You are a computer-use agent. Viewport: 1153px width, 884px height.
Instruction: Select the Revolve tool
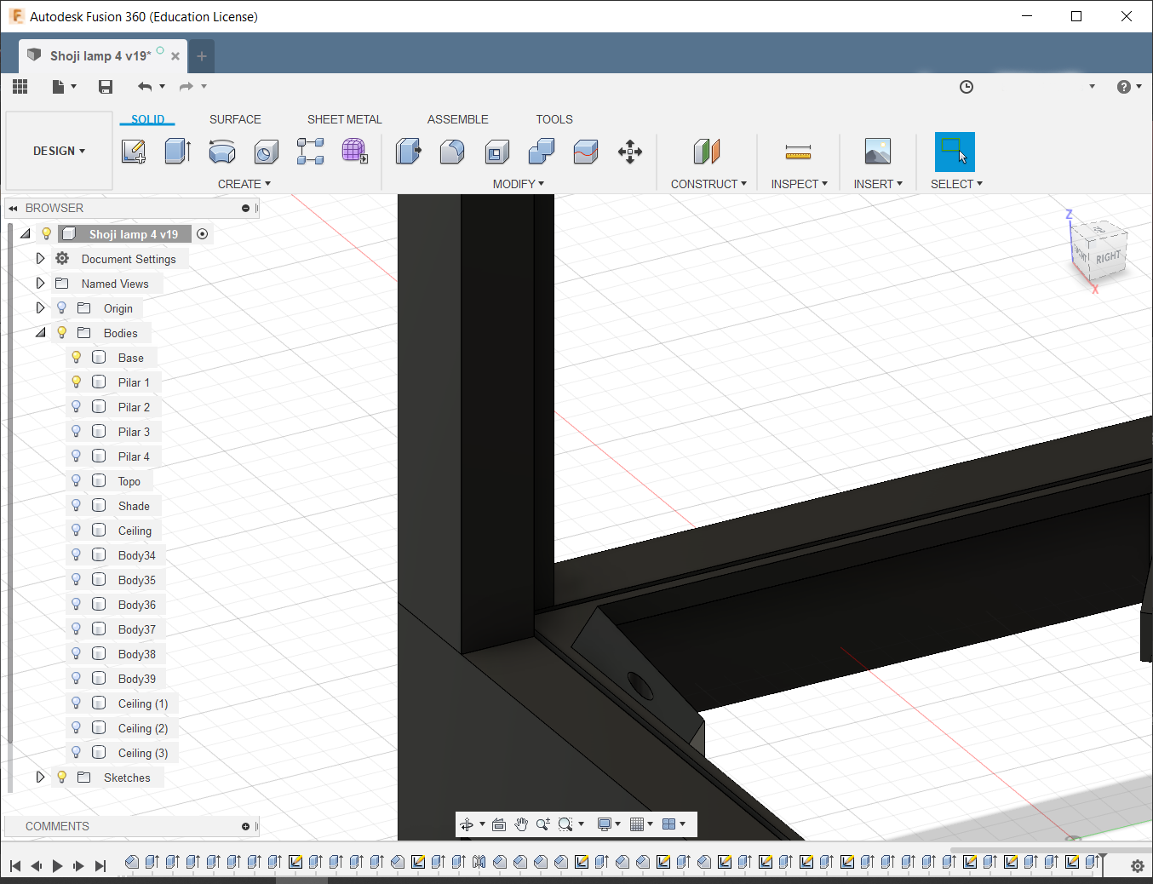coord(222,152)
